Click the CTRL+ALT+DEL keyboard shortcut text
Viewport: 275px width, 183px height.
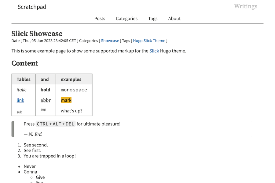click(x=55, y=124)
